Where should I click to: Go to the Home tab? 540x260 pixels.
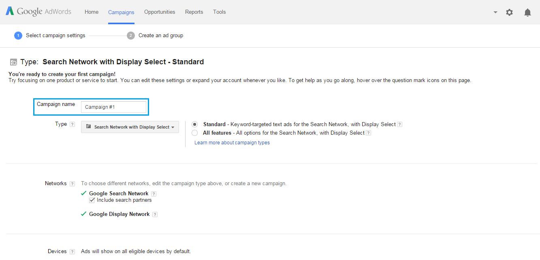(x=92, y=12)
